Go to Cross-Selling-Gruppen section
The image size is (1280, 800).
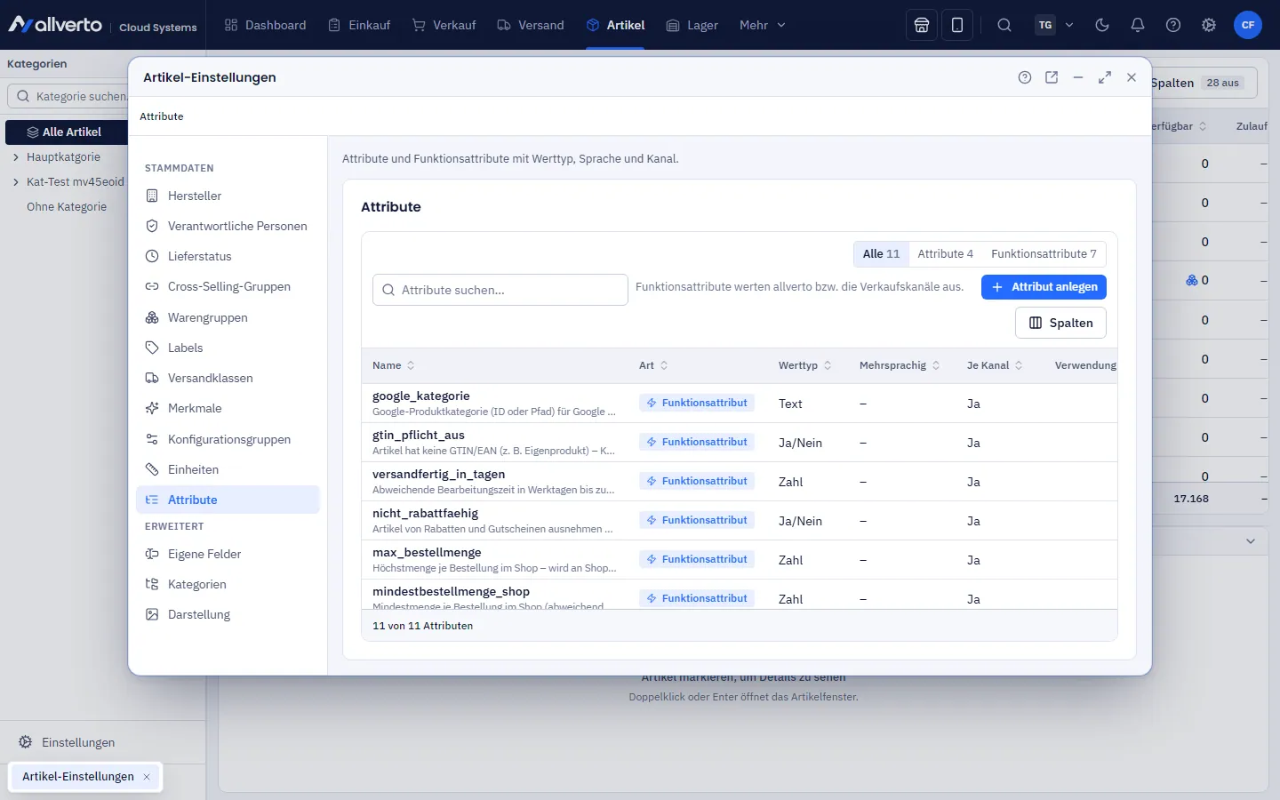(x=228, y=286)
